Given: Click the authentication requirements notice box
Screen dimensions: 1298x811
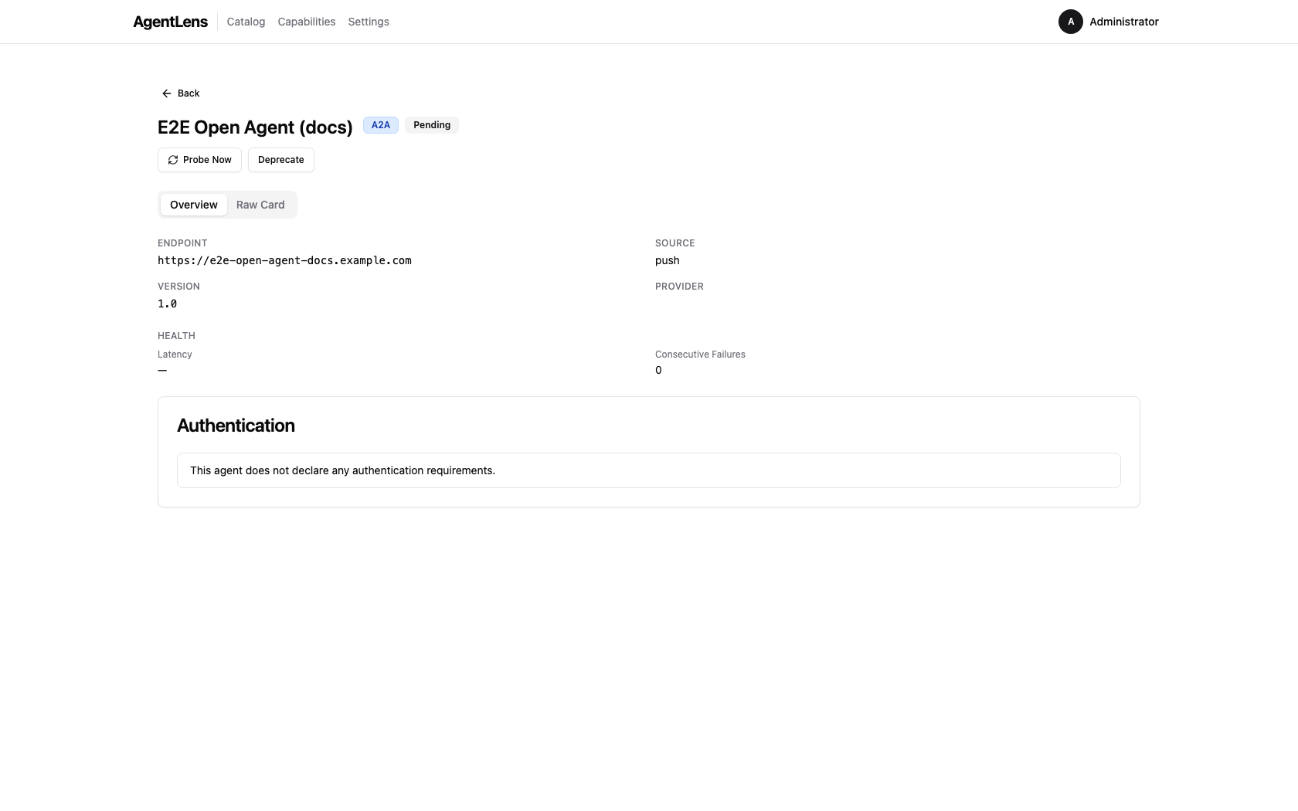Looking at the screenshot, I should (649, 470).
